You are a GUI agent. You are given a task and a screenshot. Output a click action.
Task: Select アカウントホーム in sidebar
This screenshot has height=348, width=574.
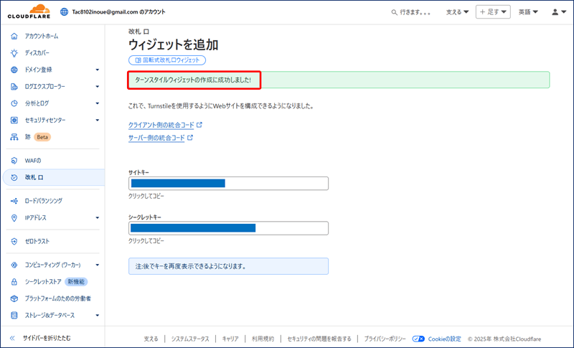[42, 36]
